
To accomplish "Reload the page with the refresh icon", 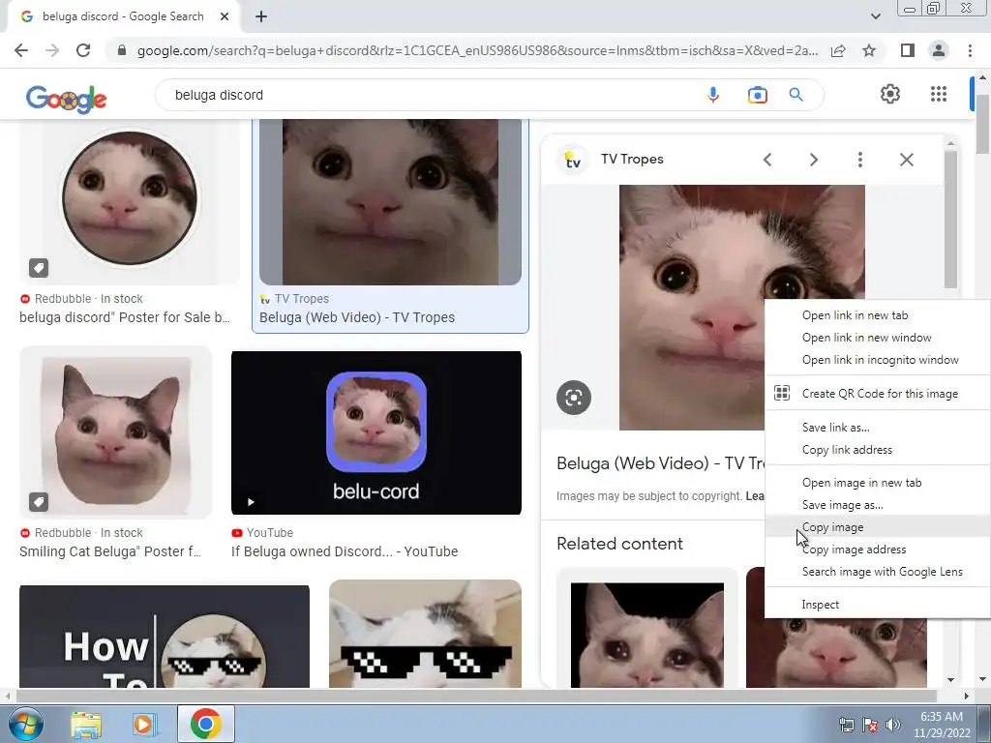I will coord(83,50).
